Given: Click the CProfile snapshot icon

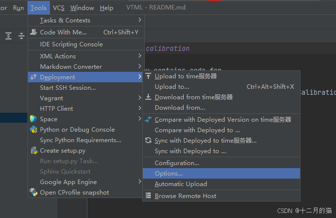Looking at the screenshot, I should point(33,192).
